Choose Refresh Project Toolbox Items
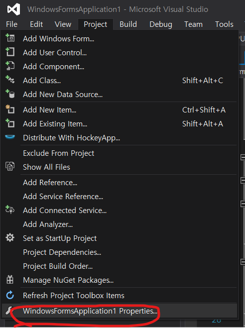245x328 pixels. (119, 296)
